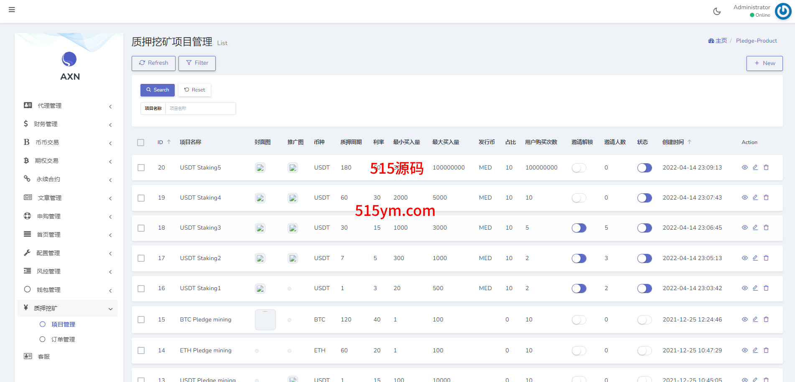Sort by ID using arrow icon

point(169,142)
